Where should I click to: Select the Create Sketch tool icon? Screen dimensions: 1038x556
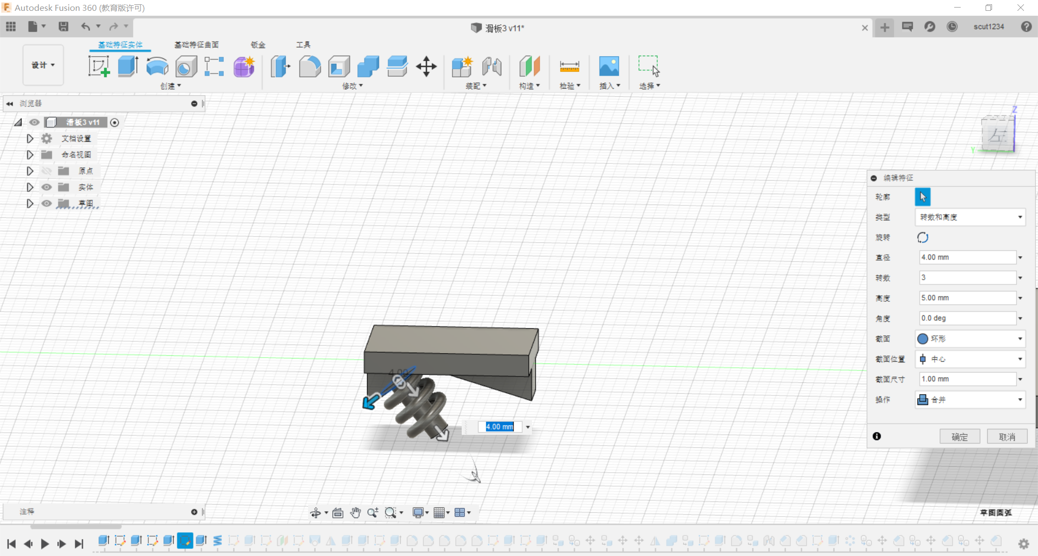coord(99,67)
